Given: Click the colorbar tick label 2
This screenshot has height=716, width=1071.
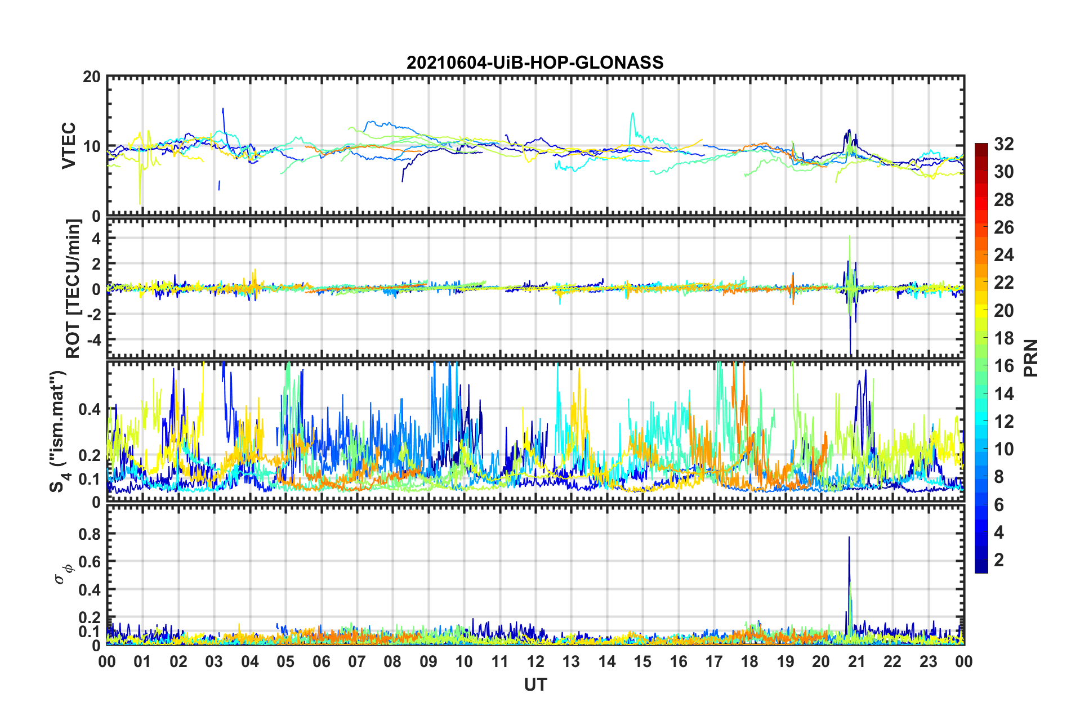Looking at the screenshot, I should tap(999, 560).
